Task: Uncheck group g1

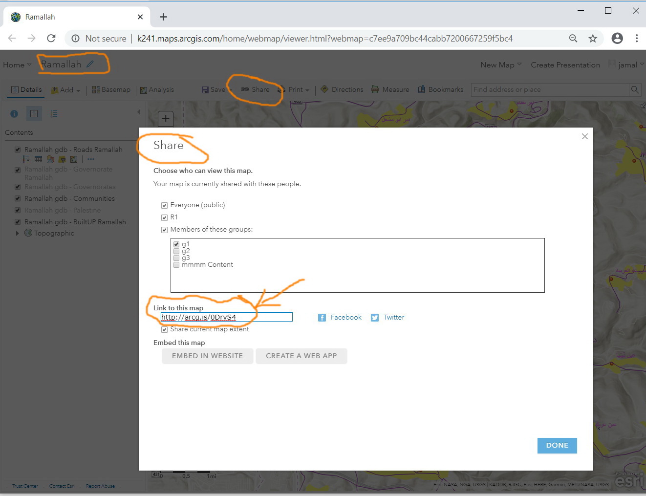Action: coord(176,244)
